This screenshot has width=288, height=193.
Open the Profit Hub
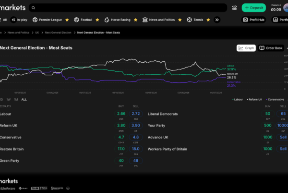click(x=253, y=20)
